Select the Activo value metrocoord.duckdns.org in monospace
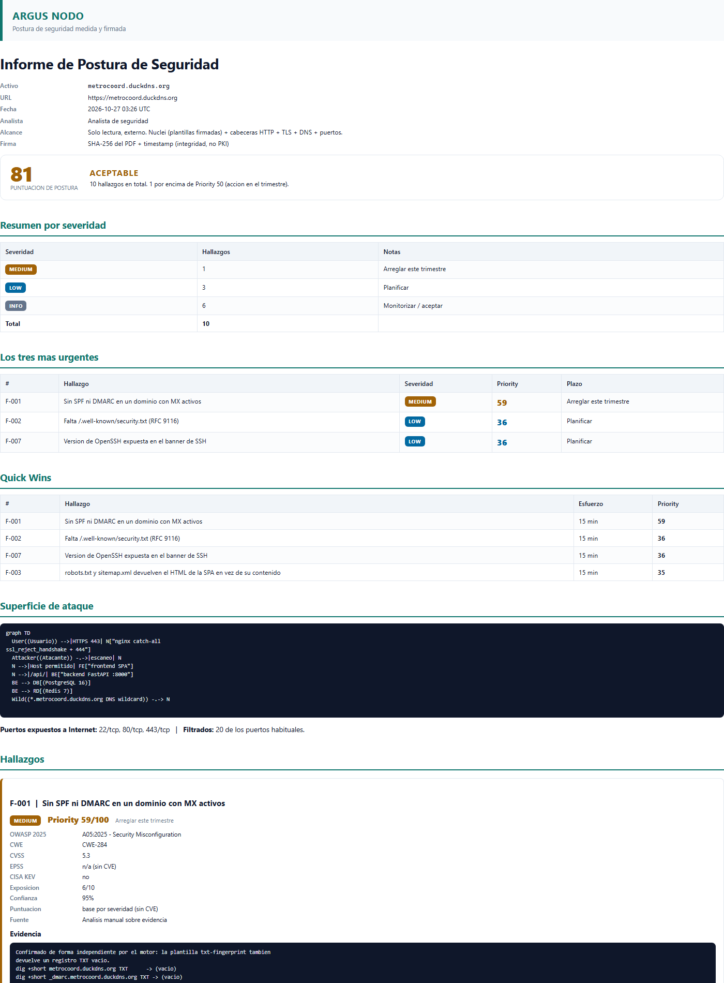The height and width of the screenshot is (983, 724). (x=129, y=86)
